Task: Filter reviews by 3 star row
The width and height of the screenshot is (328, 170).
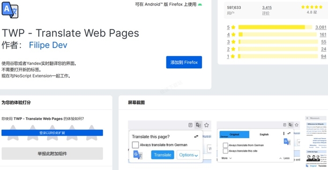Action: [x=276, y=42]
